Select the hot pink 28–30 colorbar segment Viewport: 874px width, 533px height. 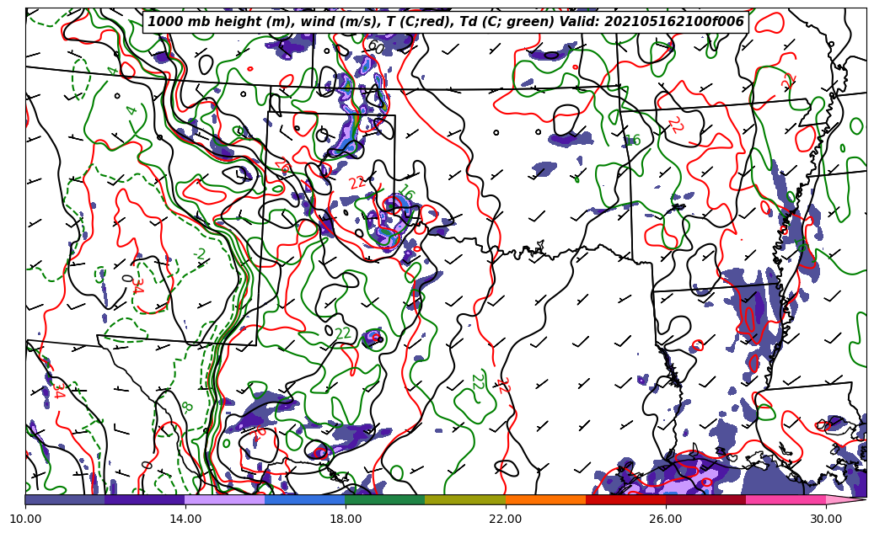click(786, 499)
